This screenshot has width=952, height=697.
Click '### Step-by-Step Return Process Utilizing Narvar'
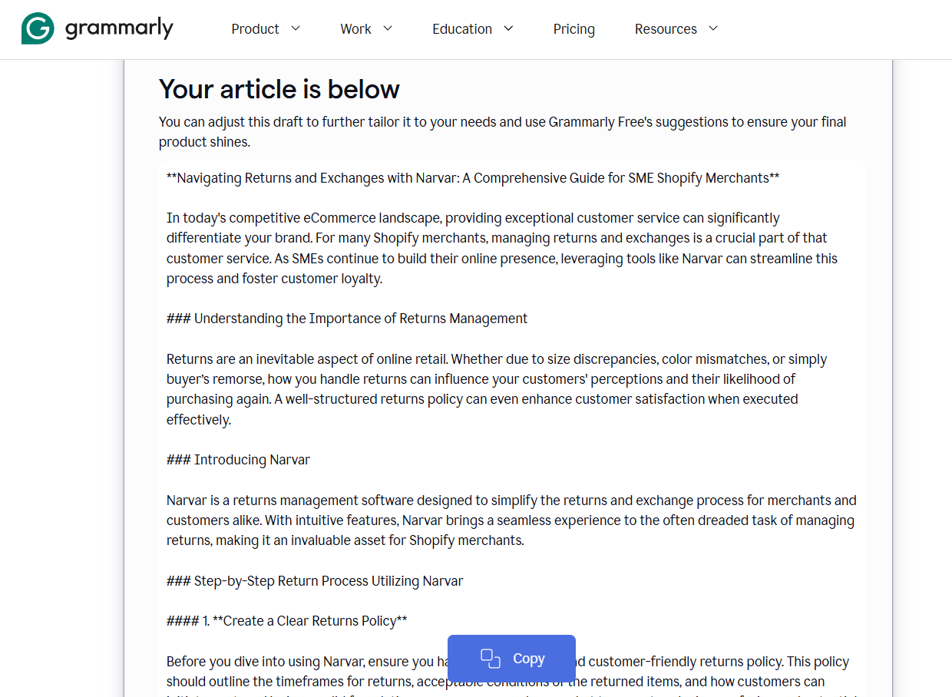[315, 581]
